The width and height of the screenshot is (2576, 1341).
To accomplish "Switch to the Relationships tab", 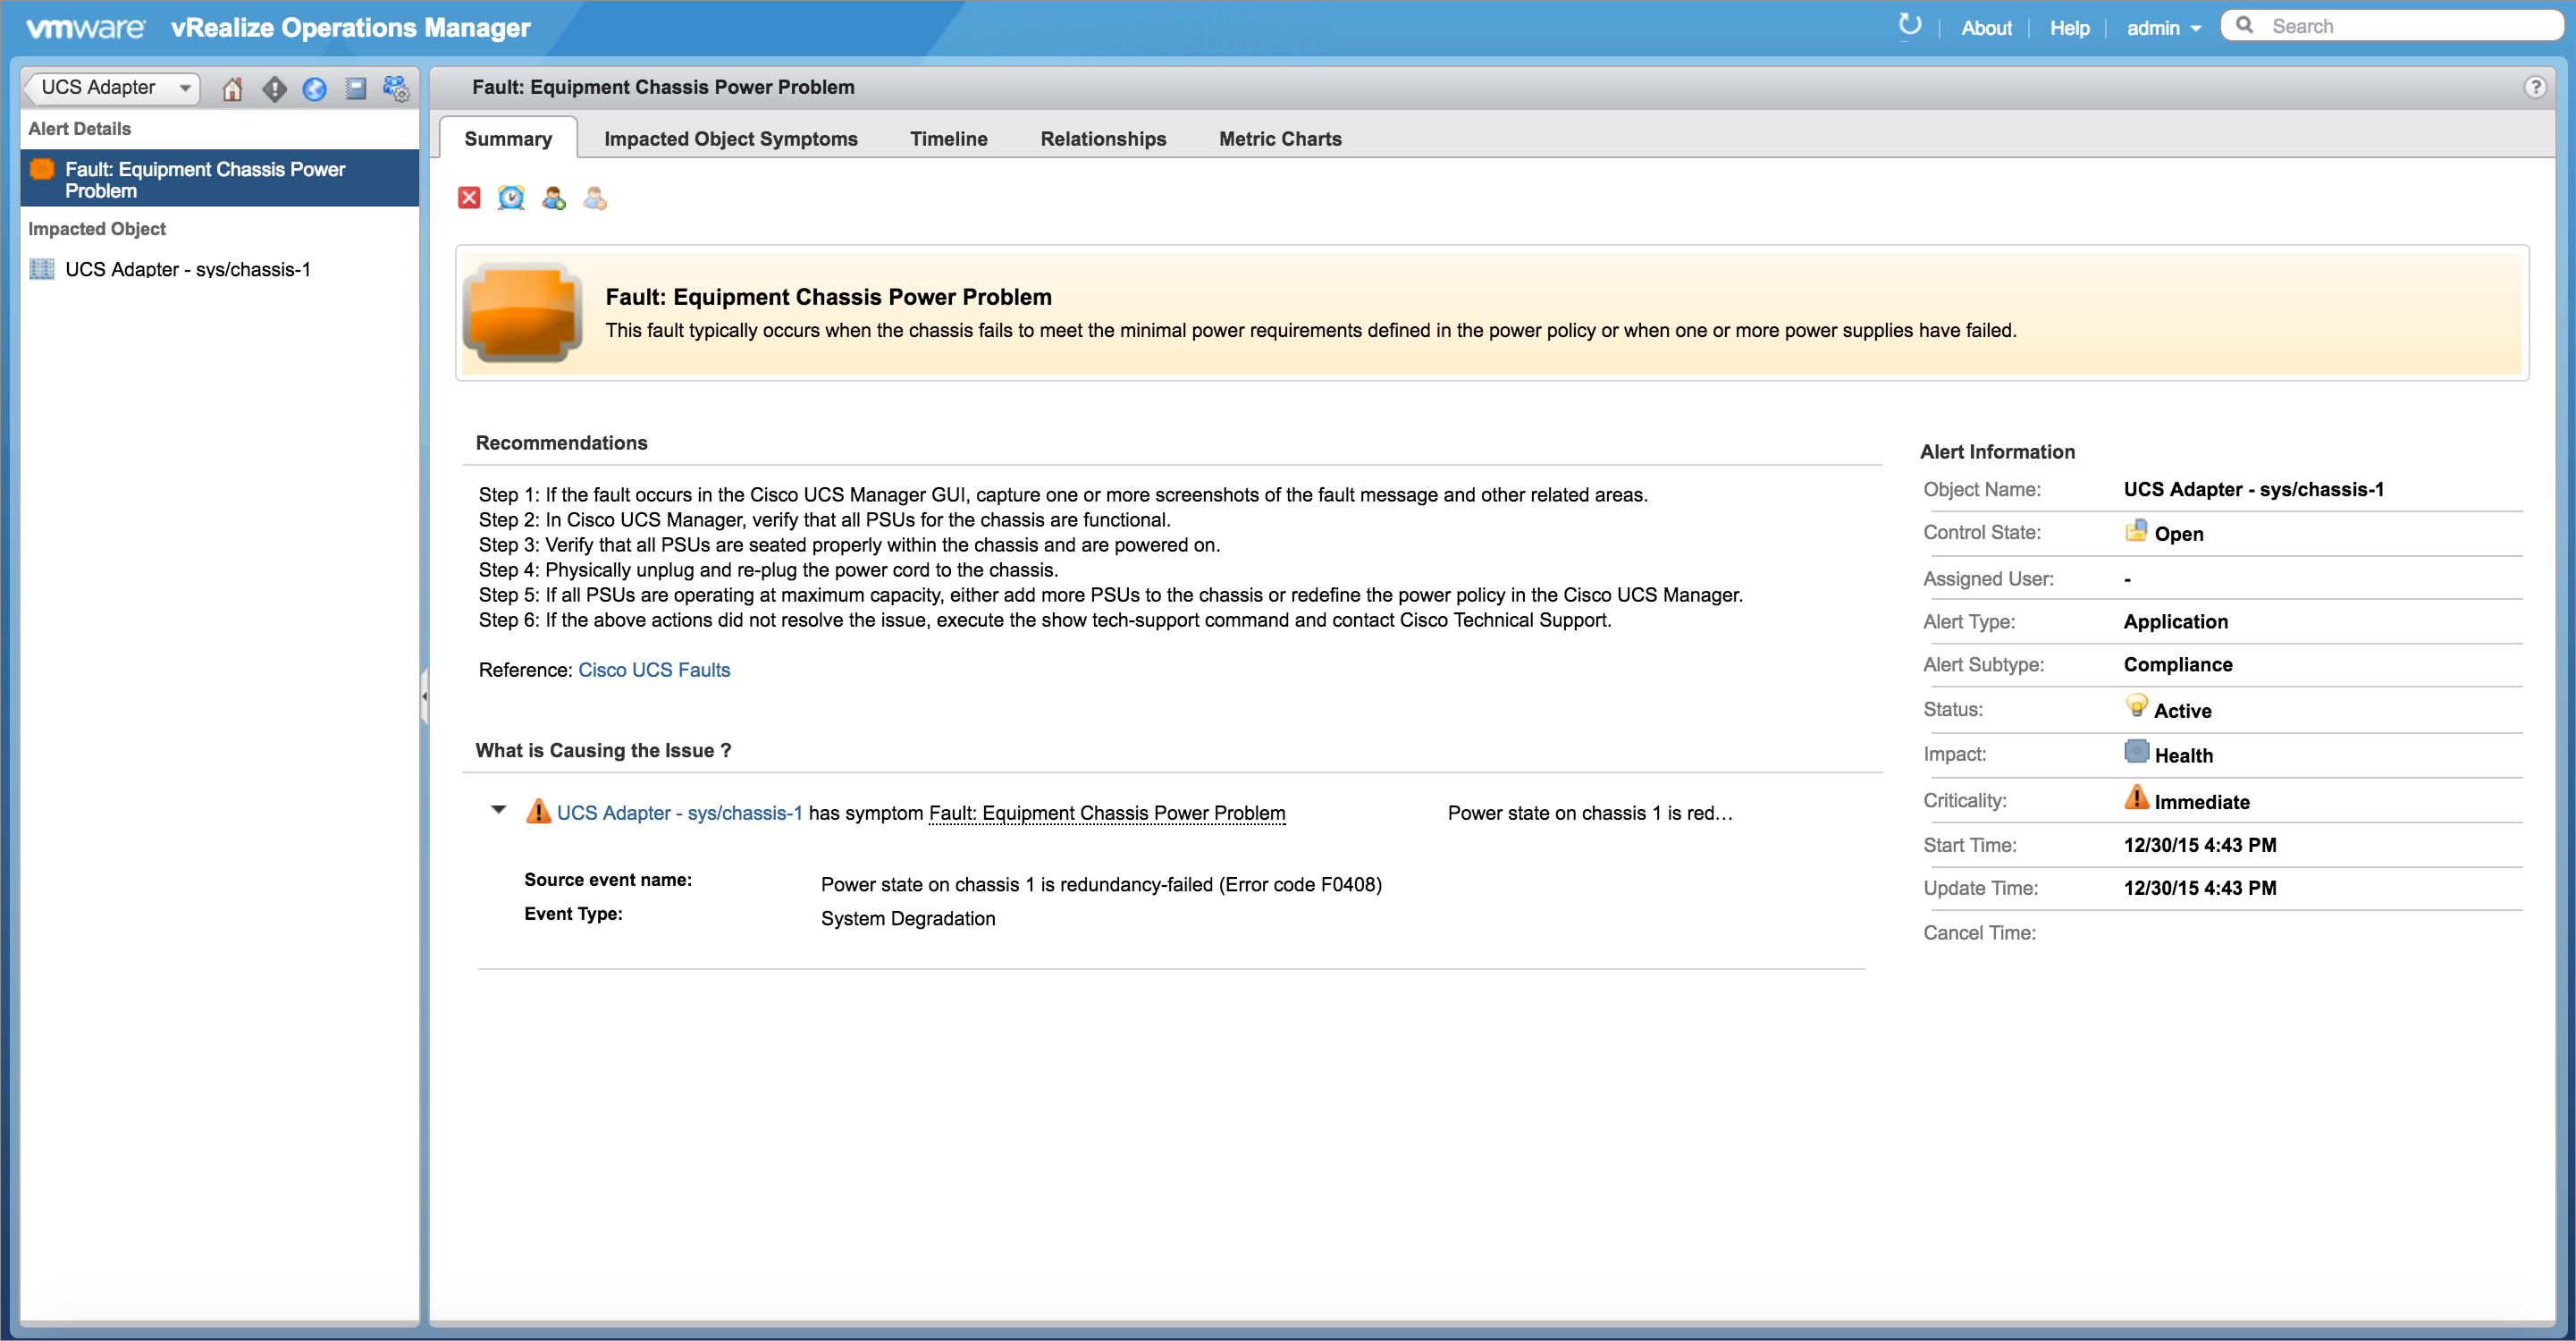I will tap(1103, 139).
